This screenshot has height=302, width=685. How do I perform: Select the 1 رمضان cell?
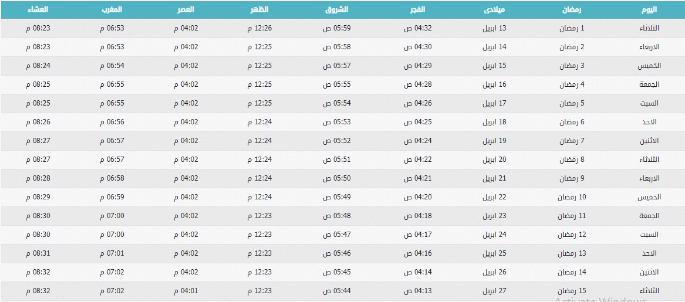[x=572, y=28]
